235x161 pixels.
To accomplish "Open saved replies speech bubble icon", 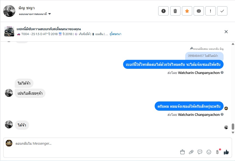I will coord(200,152).
